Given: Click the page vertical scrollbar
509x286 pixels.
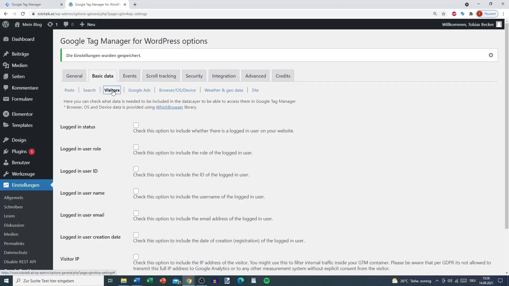Looking at the screenshot, I should (507, 126).
